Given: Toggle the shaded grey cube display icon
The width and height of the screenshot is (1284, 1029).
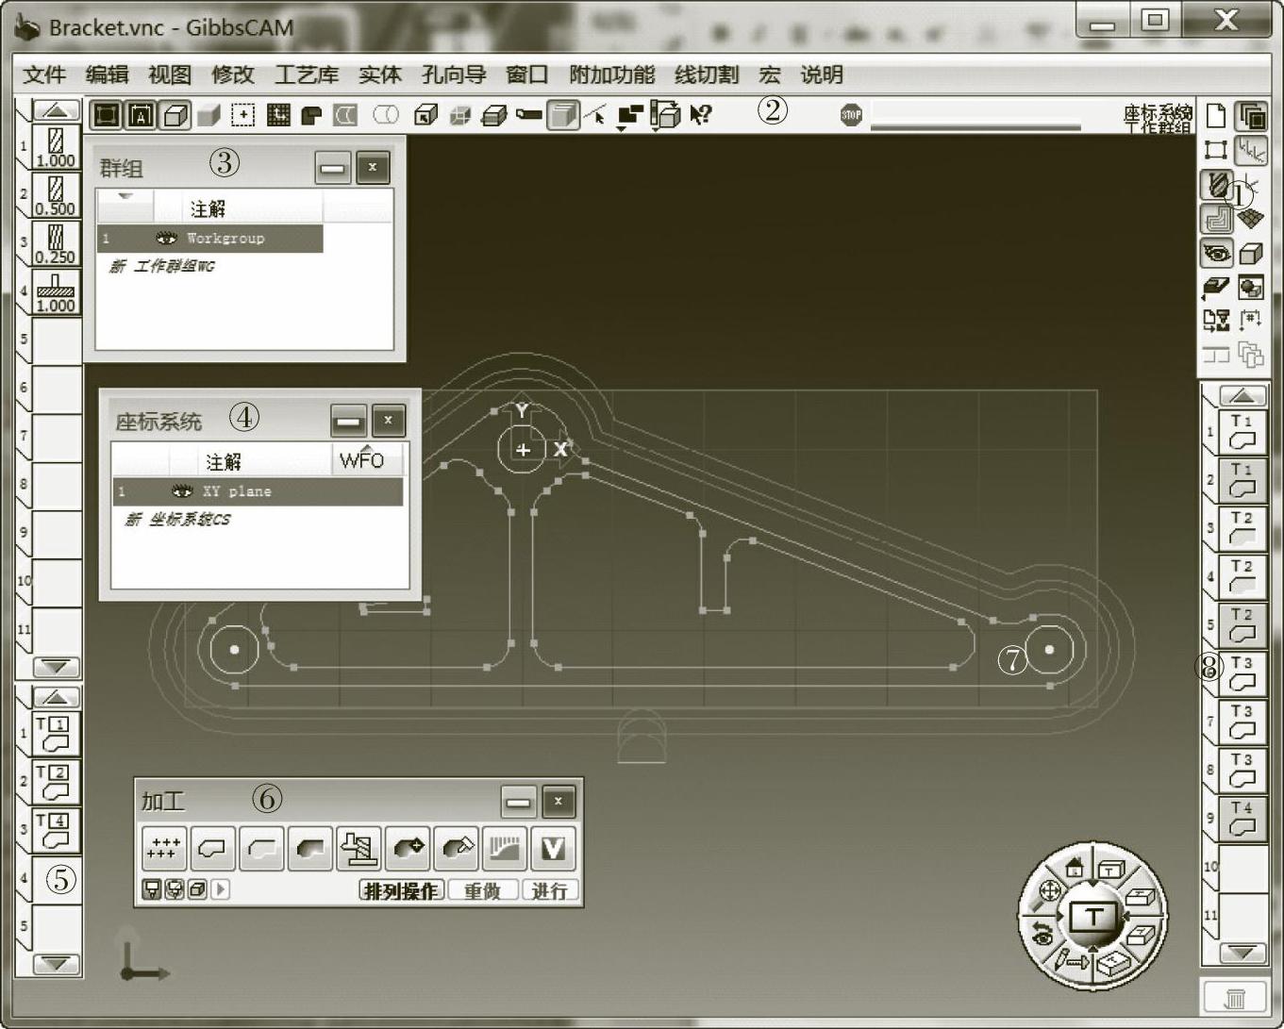Looking at the screenshot, I should pyautogui.click(x=208, y=115).
